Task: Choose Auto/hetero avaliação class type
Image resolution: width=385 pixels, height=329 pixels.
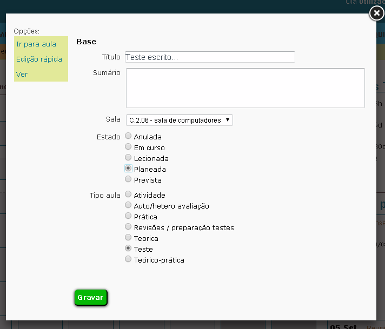Action: pyautogui.click(x=128, y=205)
